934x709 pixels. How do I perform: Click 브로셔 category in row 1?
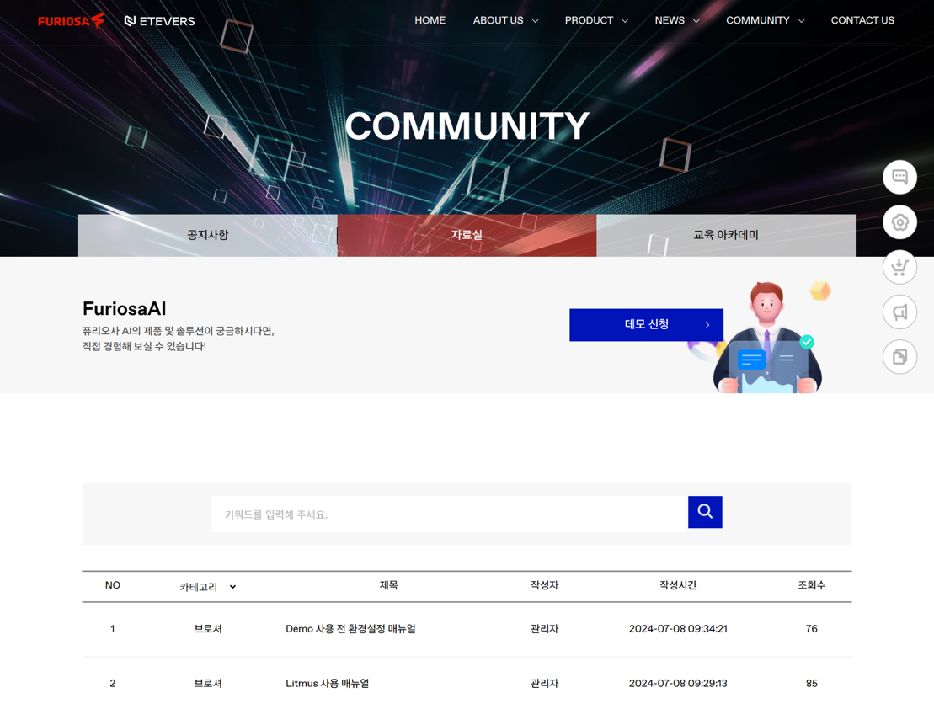[208, 628]
